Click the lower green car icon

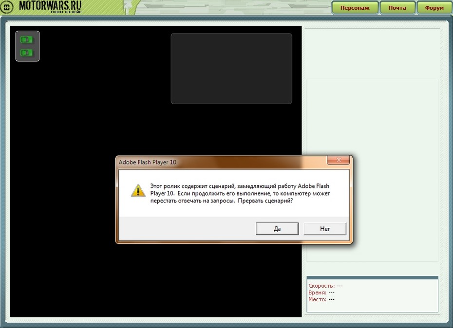(x=27, y=53)
